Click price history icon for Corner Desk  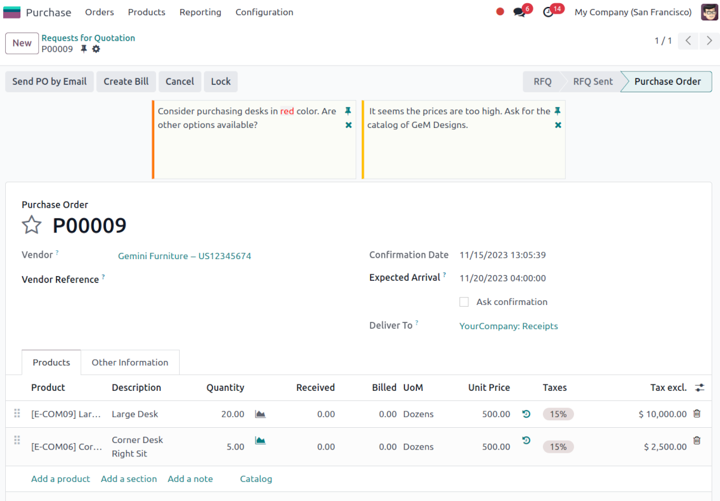tap(526, 440)
